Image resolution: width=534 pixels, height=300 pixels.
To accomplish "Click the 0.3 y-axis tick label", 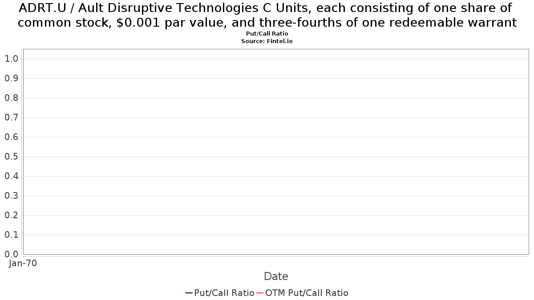I will tap(11, 196).
